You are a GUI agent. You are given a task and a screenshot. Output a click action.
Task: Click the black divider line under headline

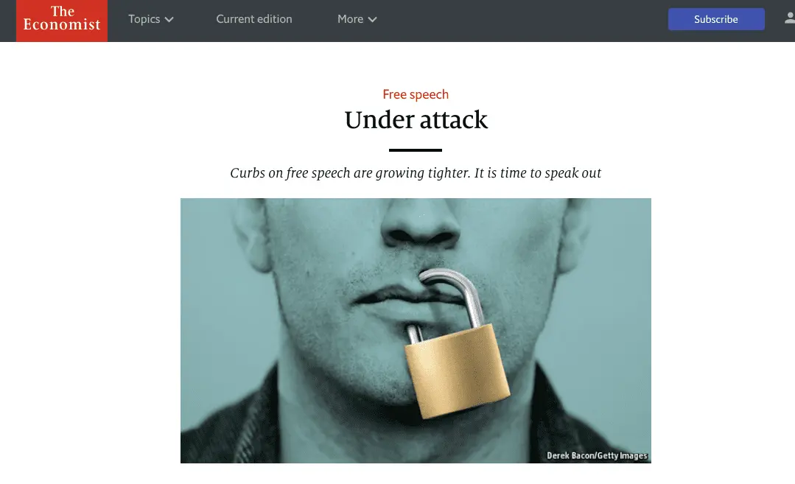click(x=416, y=150)
